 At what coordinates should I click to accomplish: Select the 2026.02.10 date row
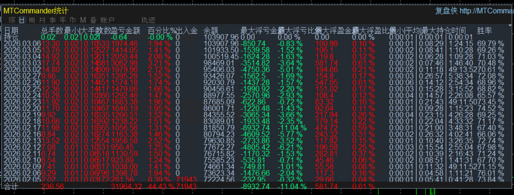(22, 160)
